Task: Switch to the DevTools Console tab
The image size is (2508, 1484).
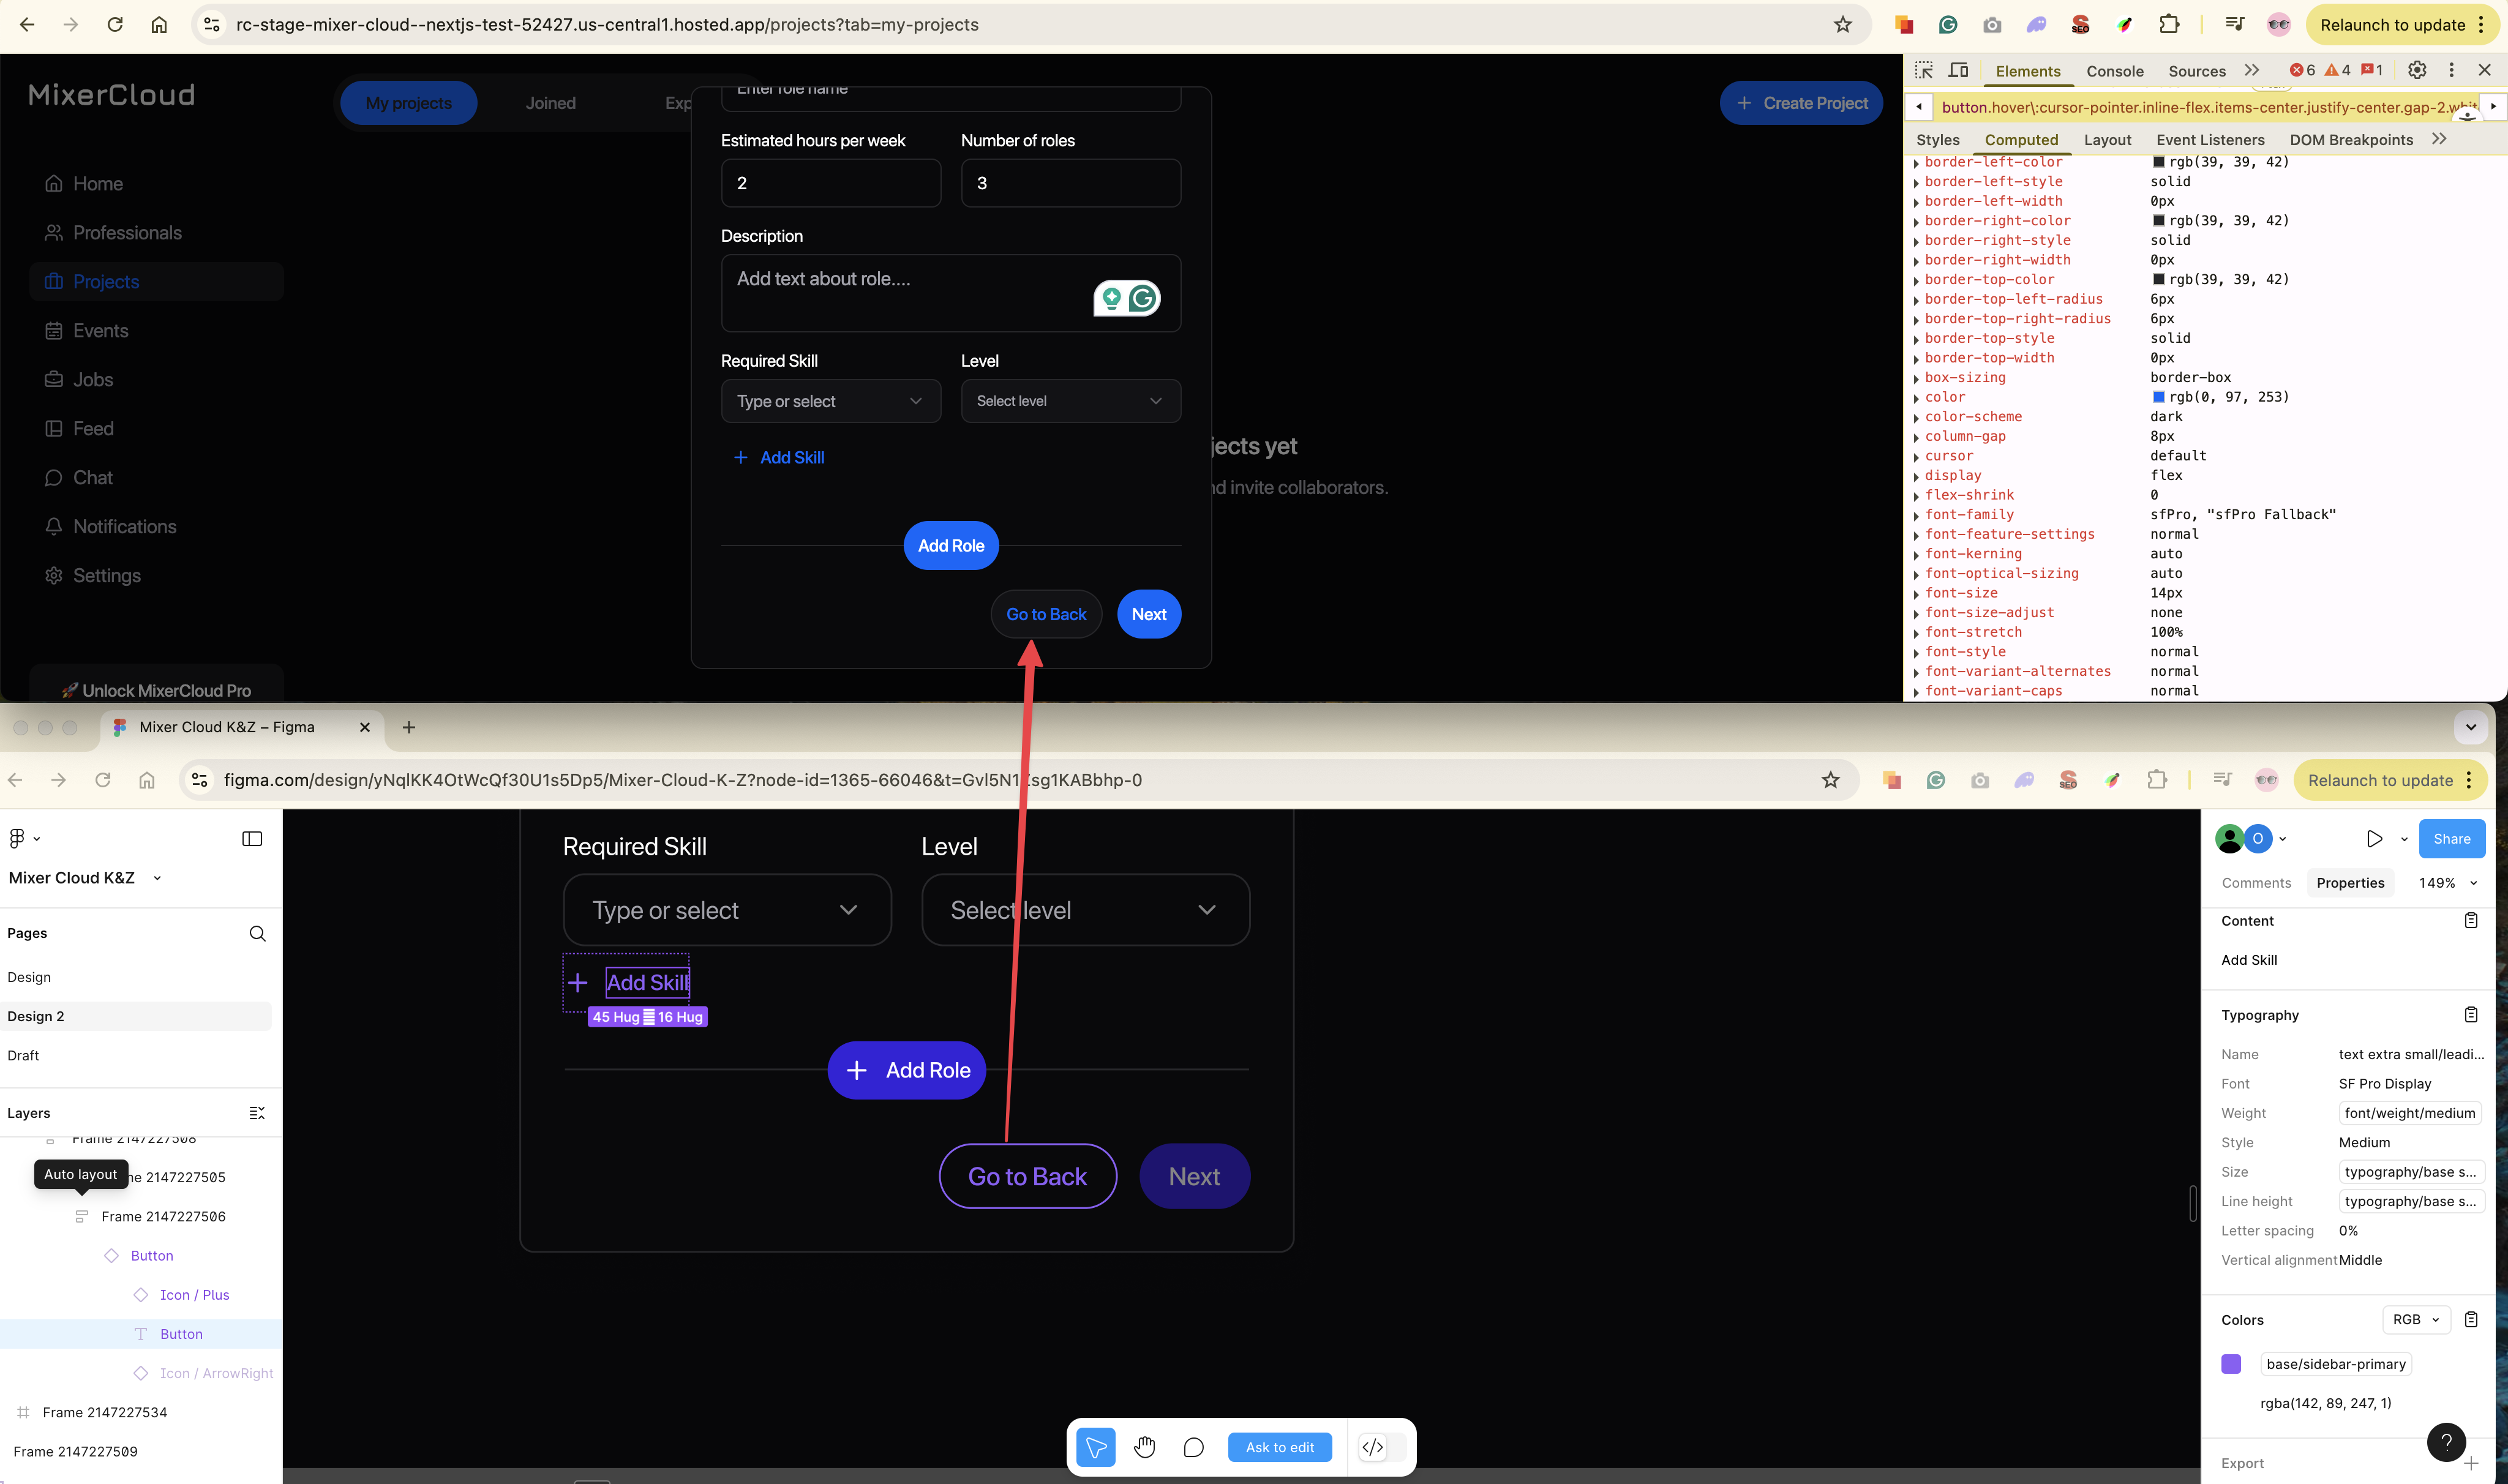Action: [2114, 71]
